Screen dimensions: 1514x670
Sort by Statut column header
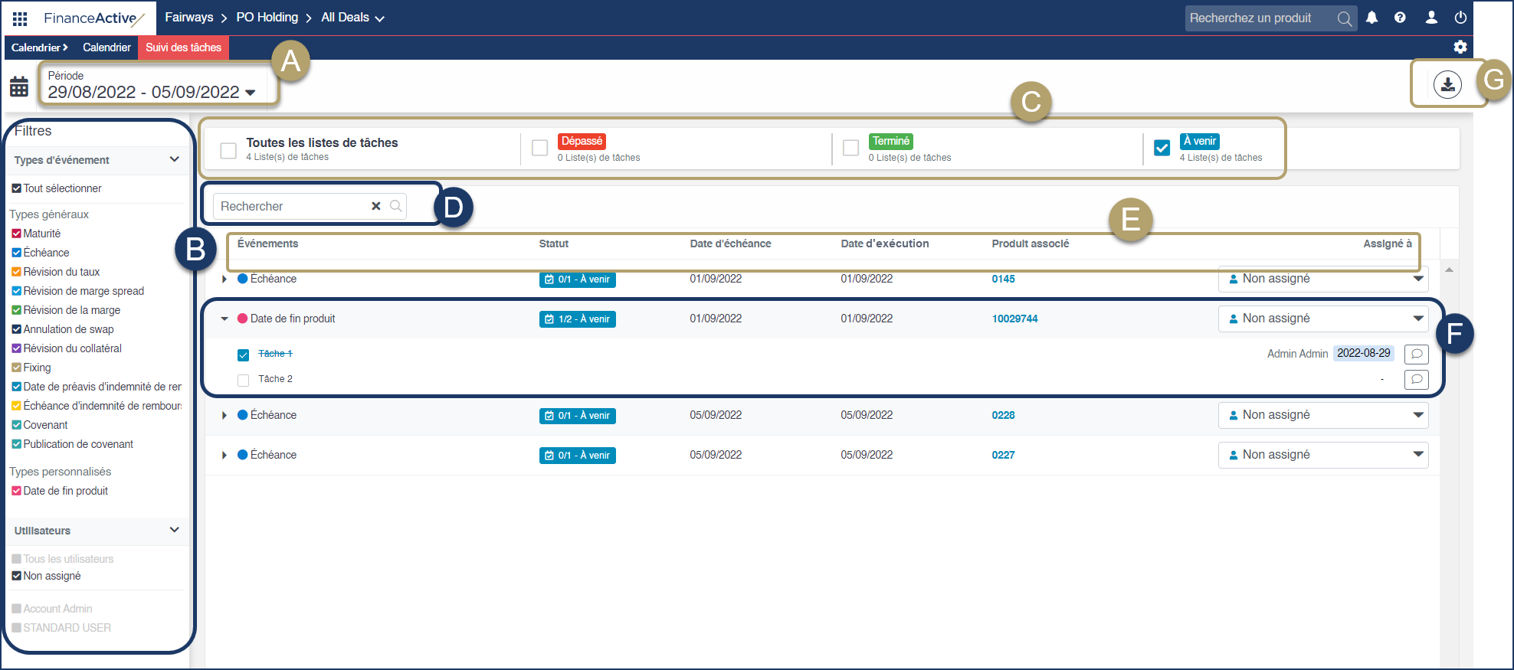pos(553,243)
